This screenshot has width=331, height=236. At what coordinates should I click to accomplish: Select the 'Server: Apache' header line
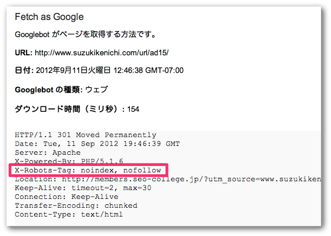[48, 152]
